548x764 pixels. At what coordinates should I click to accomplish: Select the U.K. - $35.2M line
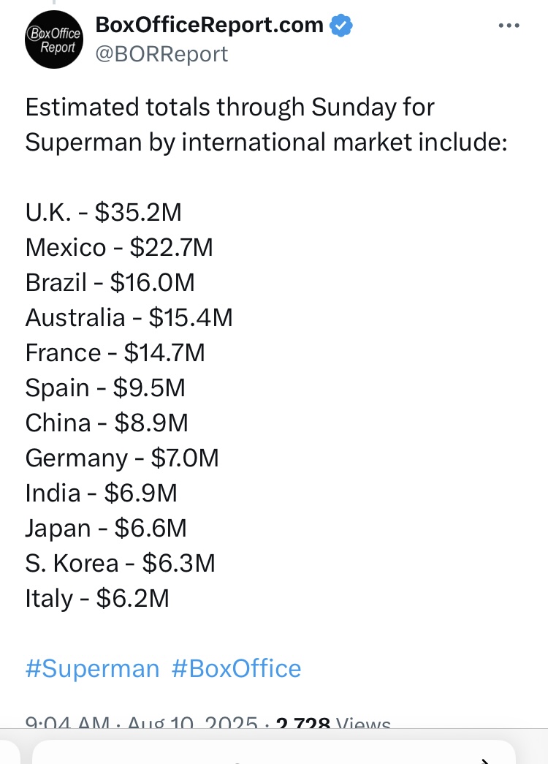click(103, 213)
